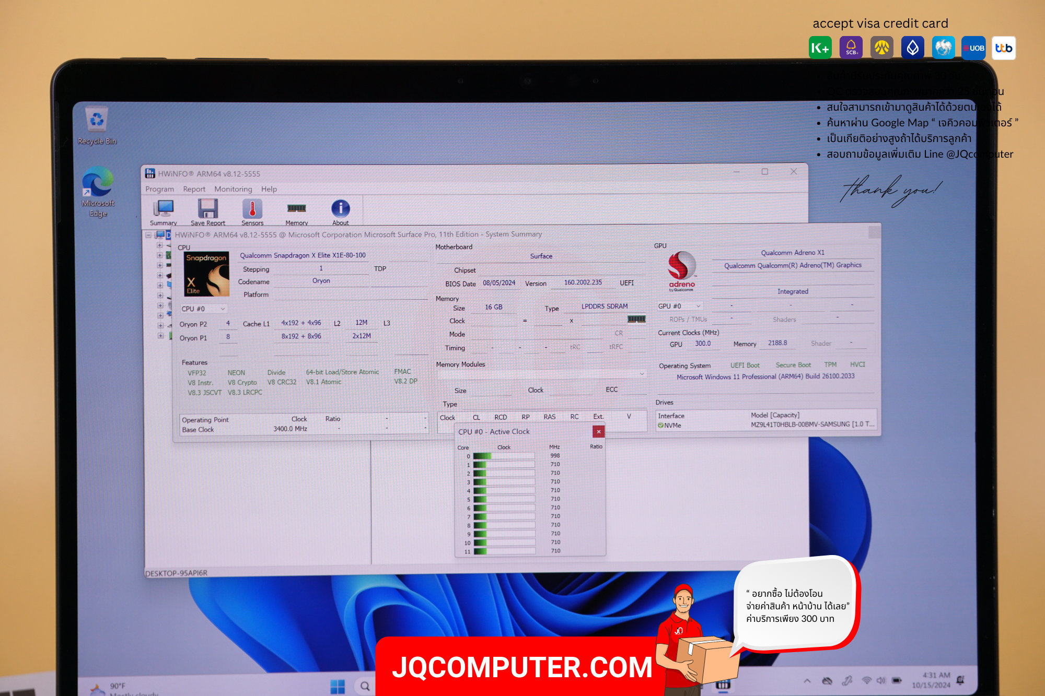Viewport: 1045px width, 696px height.
Task: Open the Summary toolbar icon
Action: pyautogui.click(x=164, y=213)
